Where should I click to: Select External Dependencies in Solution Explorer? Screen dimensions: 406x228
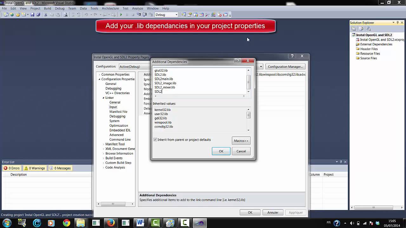tap(376, 44)
